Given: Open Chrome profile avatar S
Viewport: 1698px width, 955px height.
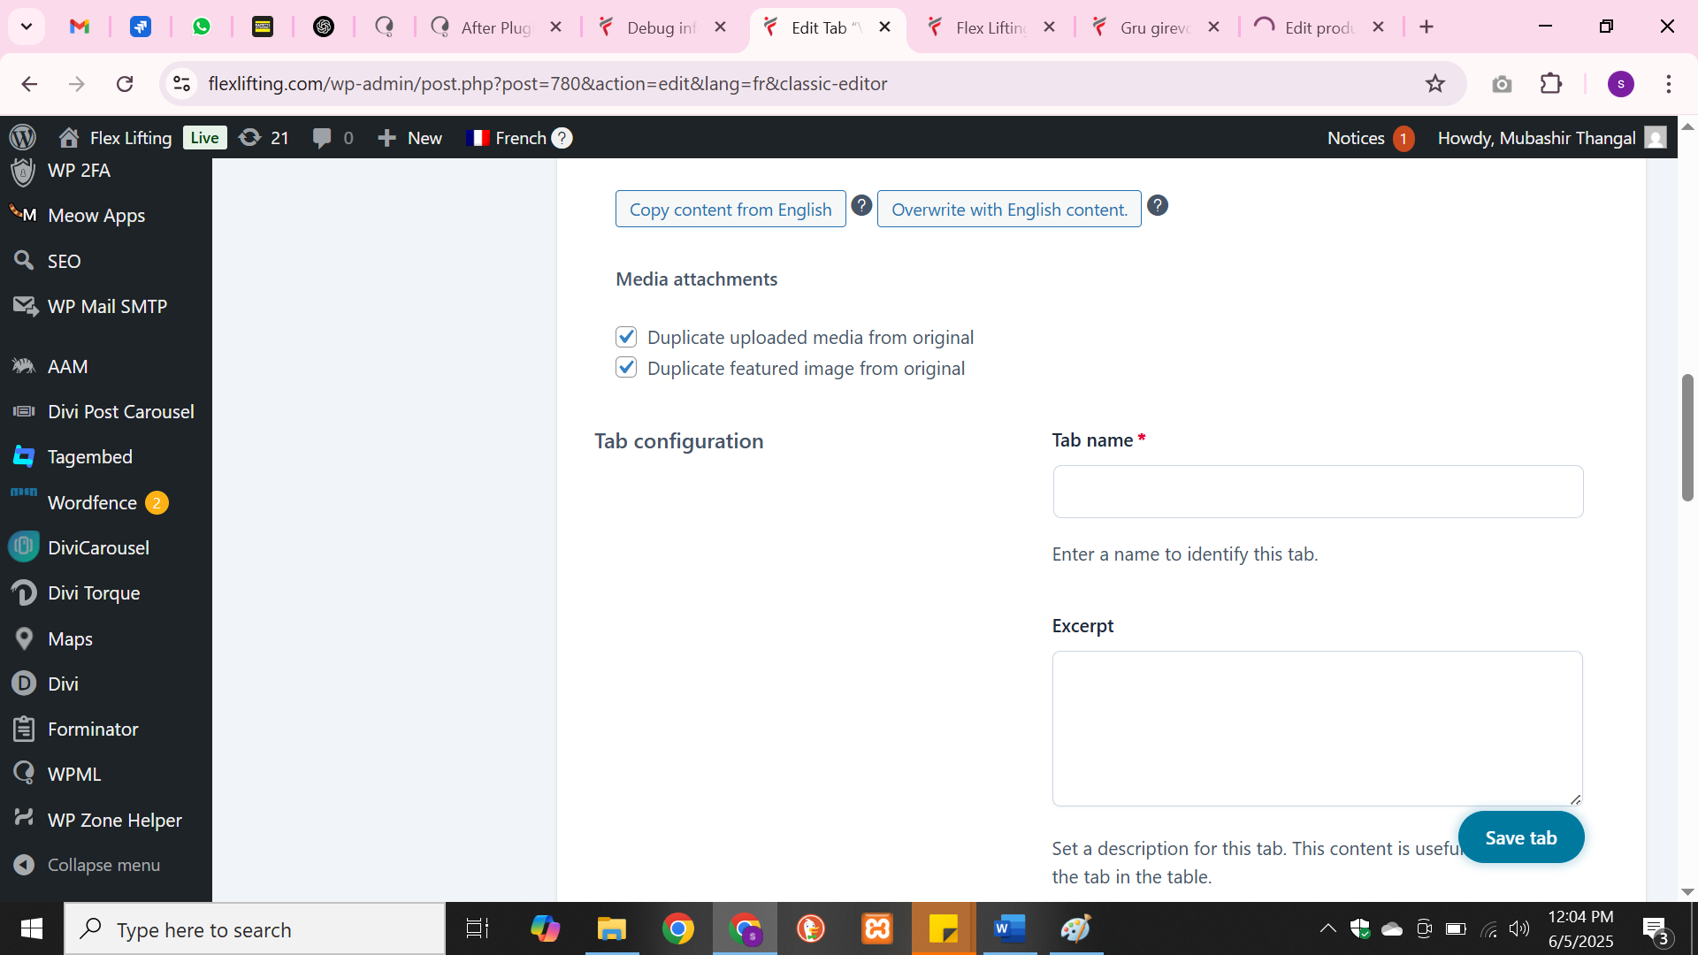Looking at the screenshot, I should pyautogui.click(x=1620, y=83).
